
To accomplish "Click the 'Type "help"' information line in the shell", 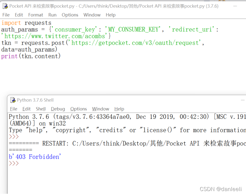I will (127, 130).
